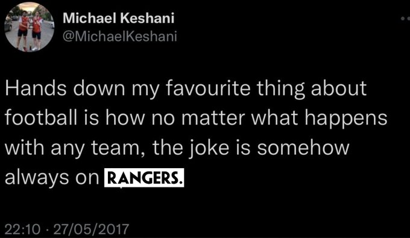Click the word 'about' in the first line
The image size is (410, 238).
click(339, 89)
